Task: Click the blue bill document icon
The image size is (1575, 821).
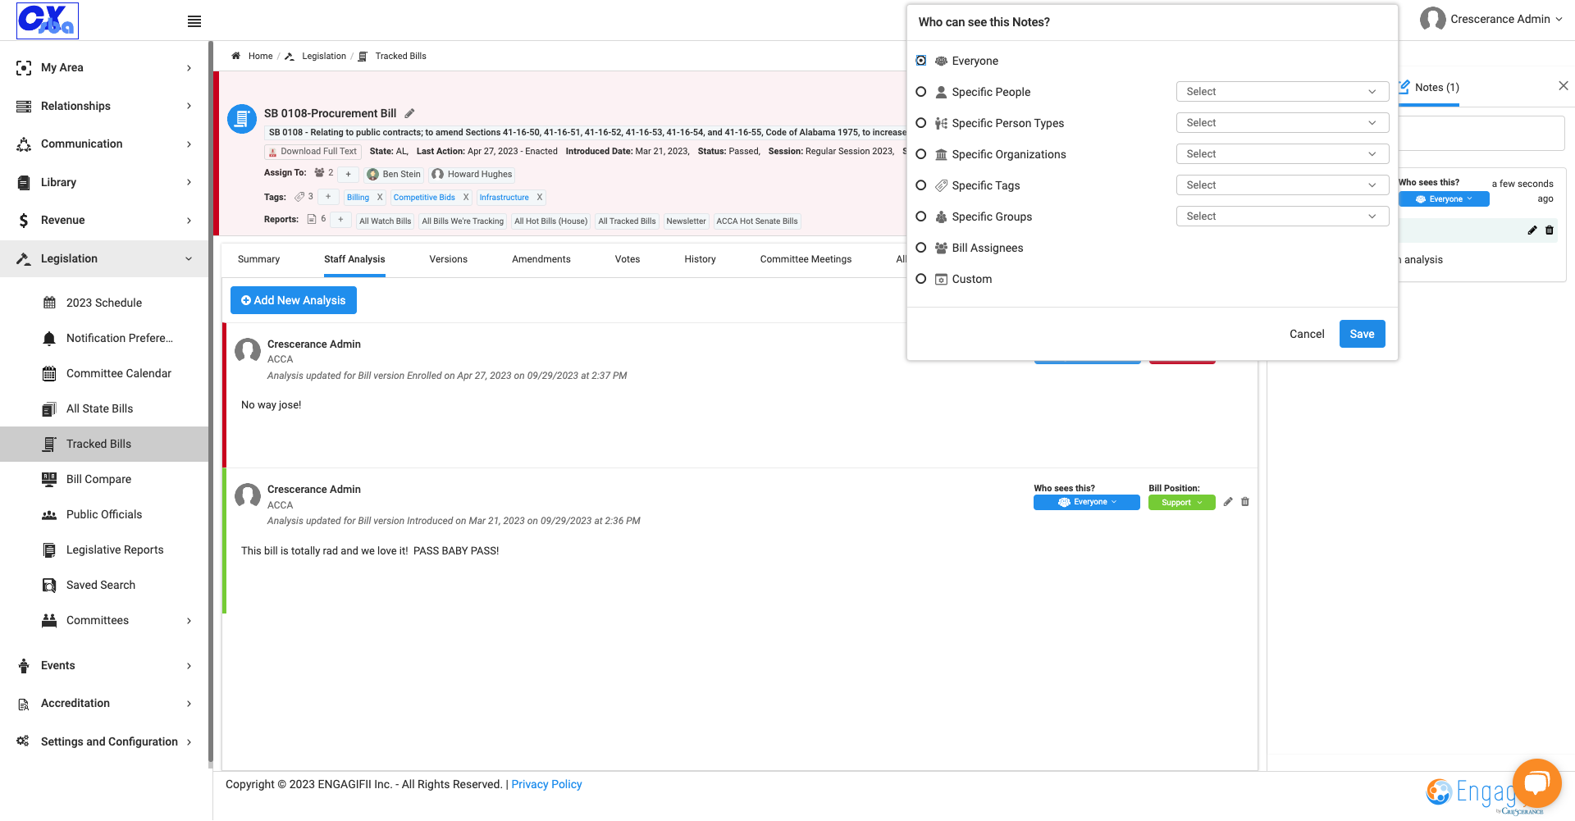Action: 242,120
